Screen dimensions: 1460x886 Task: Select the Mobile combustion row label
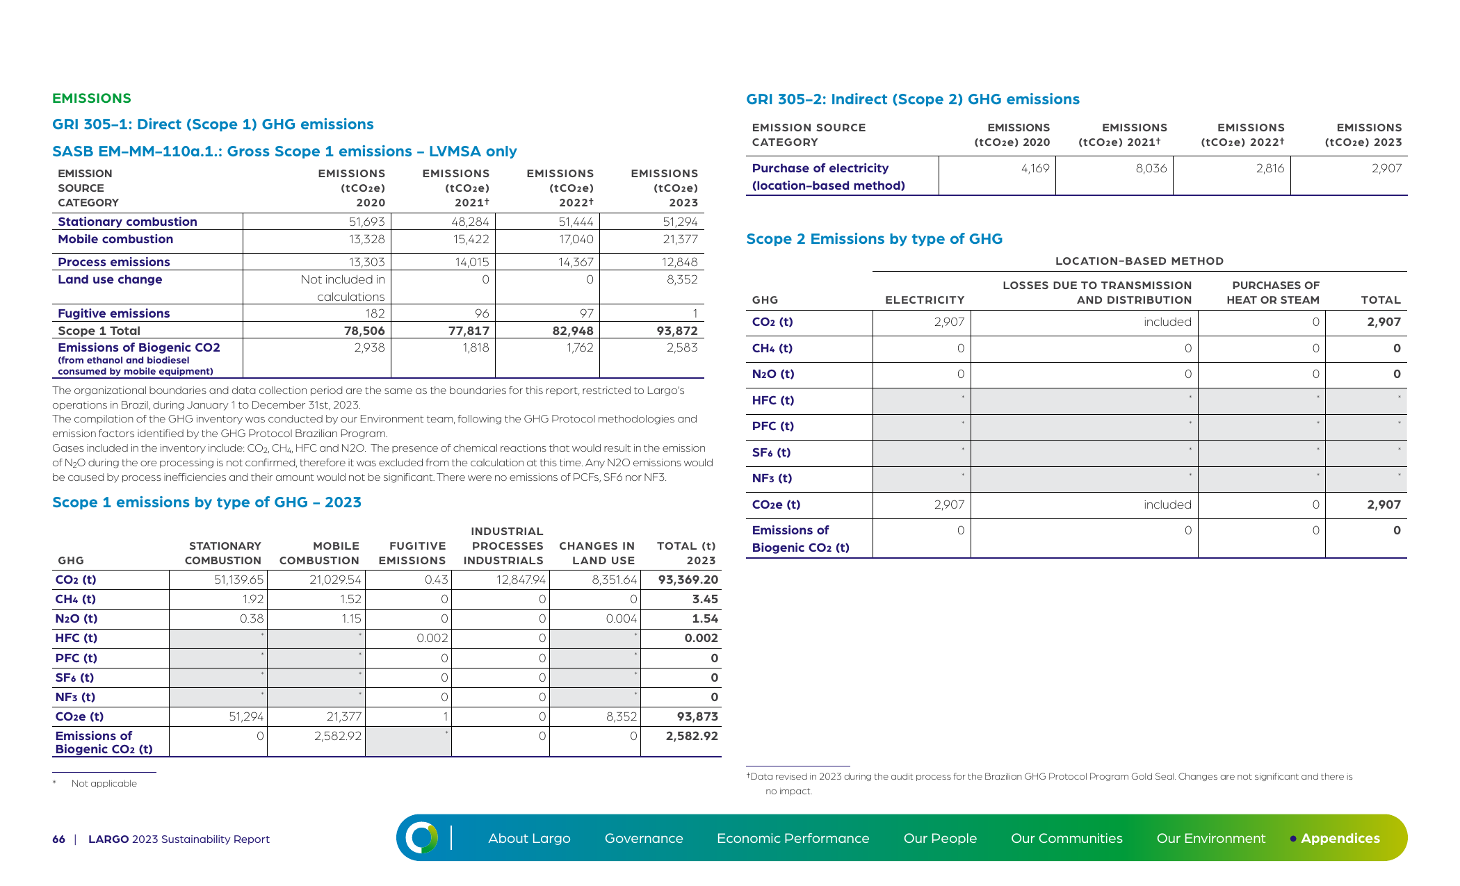115,239
